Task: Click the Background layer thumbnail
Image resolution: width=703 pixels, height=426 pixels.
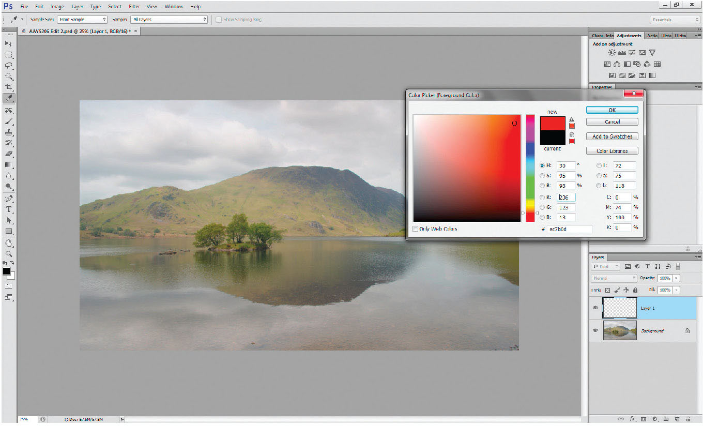Action: tap(619, 330)
